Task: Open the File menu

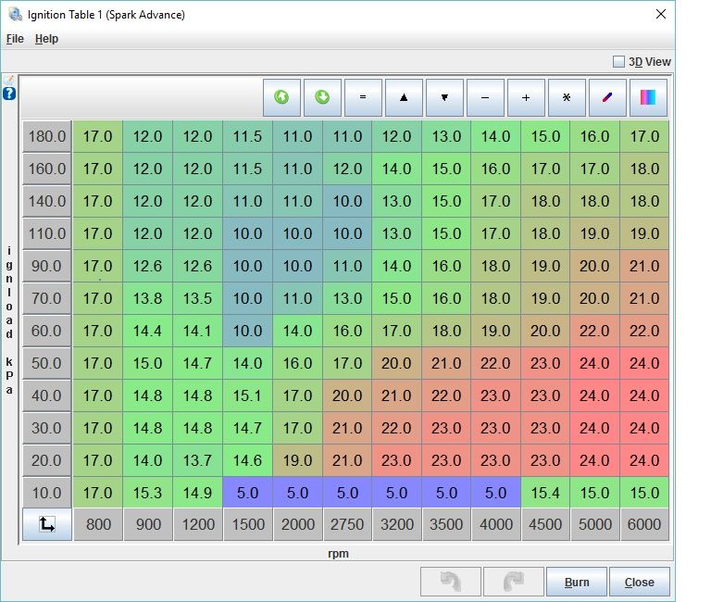Action: 15,39
